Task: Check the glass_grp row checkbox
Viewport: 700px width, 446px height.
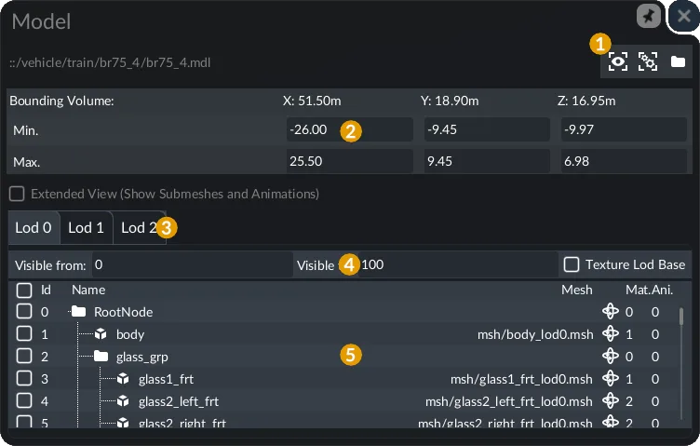Action: coord(24,356)
